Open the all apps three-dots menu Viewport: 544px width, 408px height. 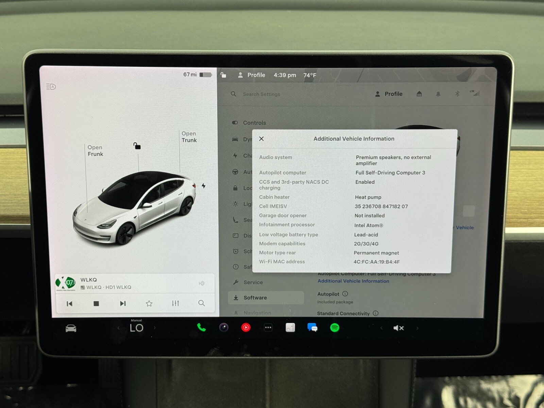coord(268,327)
